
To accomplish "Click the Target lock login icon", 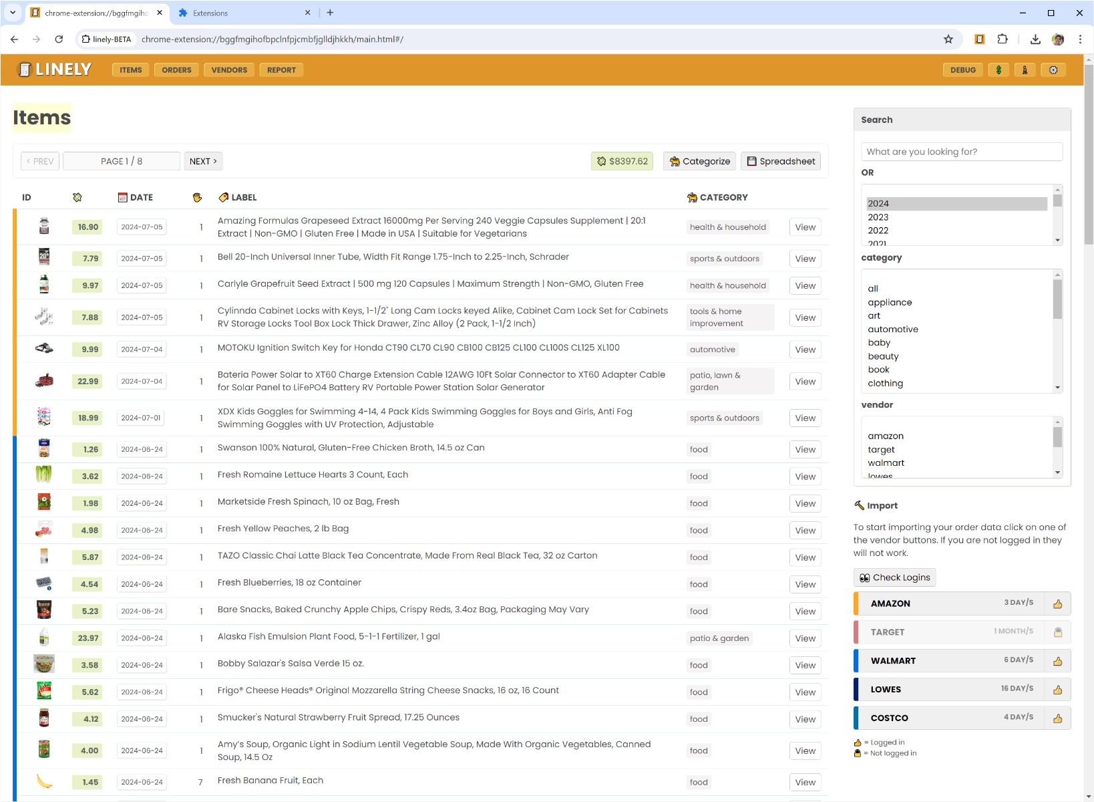I will coord(1057,632).
